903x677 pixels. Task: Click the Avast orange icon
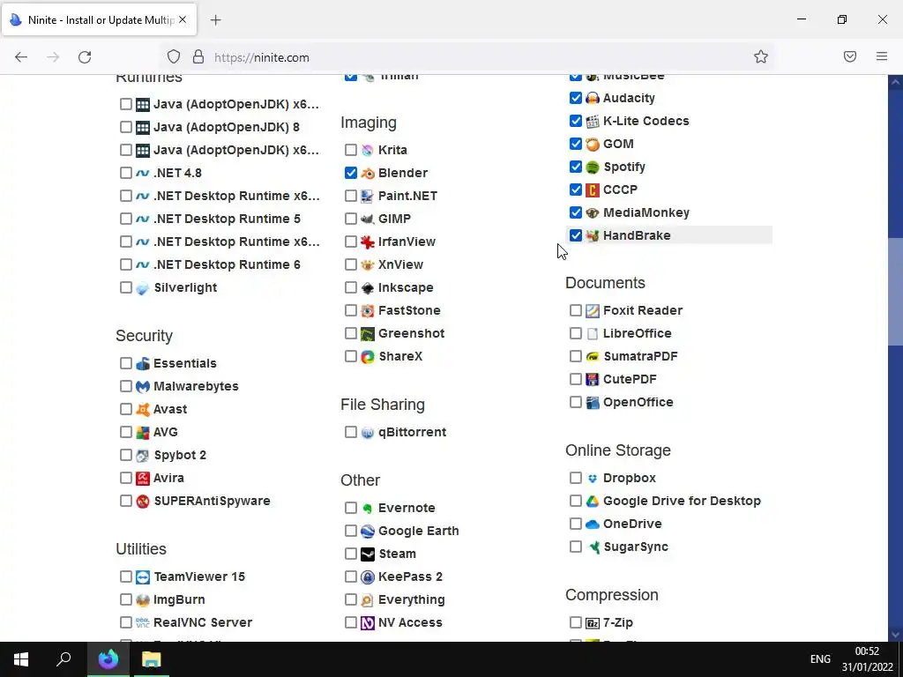[x=143, y=410]
